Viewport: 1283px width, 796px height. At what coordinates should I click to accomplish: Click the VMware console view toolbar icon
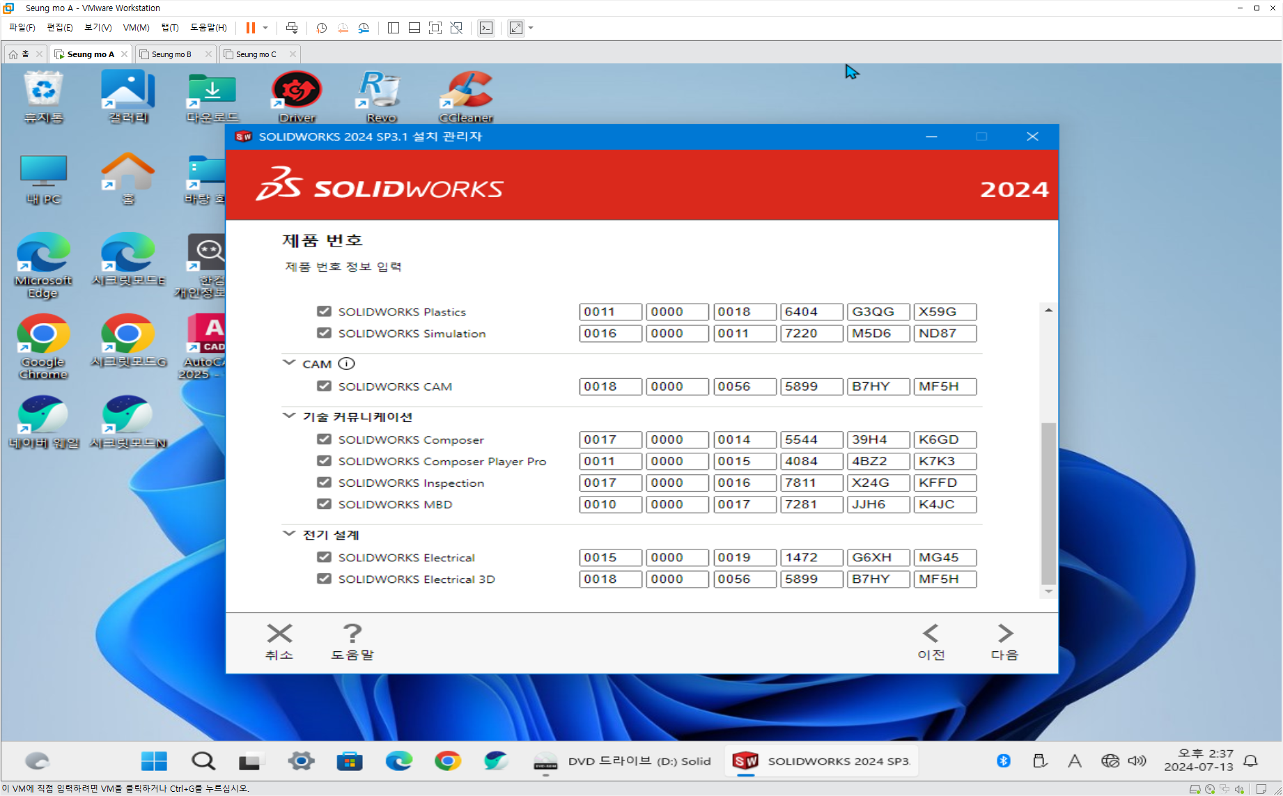point(486,28)
